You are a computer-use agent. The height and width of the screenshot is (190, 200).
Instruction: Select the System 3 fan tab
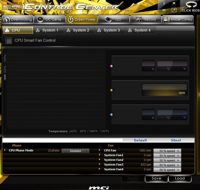(110, 30)
